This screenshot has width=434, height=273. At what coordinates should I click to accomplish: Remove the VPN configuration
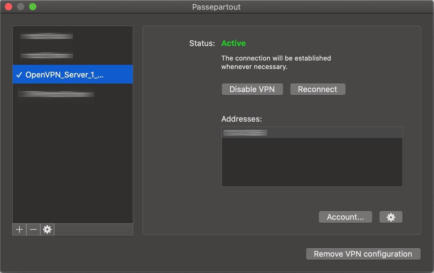coord(363,254)
